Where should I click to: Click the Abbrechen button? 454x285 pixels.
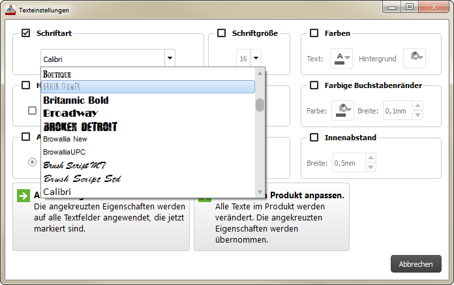coord(416,264)
